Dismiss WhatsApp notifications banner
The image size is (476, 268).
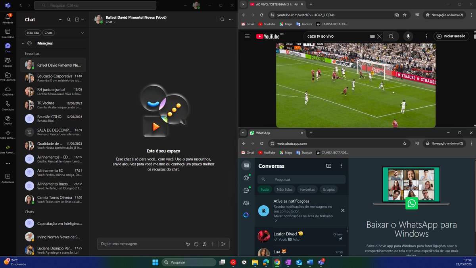click(343, 211)
